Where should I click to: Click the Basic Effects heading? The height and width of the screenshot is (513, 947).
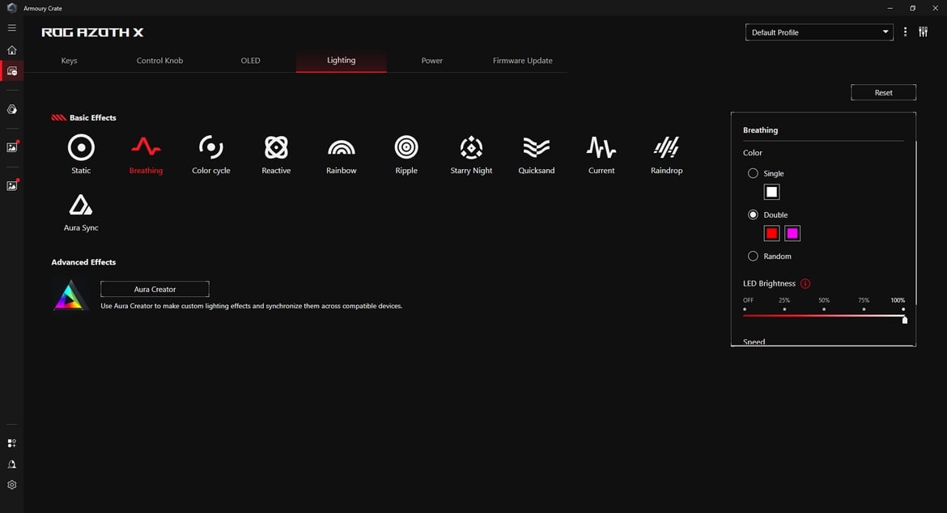(x=92, y=117)
